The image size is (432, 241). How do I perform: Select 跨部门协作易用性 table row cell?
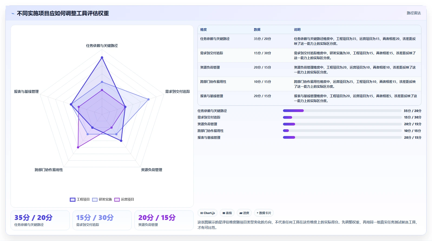(x=213, y=82)
